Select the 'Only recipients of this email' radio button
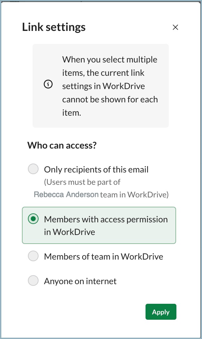 click(33, 169)
